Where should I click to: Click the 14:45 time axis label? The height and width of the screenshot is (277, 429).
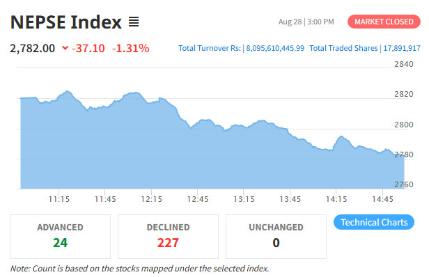(382, 199)
